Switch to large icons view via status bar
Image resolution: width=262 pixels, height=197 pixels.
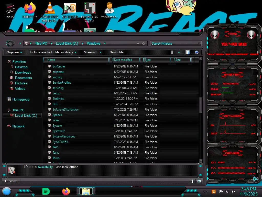[x=199, y=181]
